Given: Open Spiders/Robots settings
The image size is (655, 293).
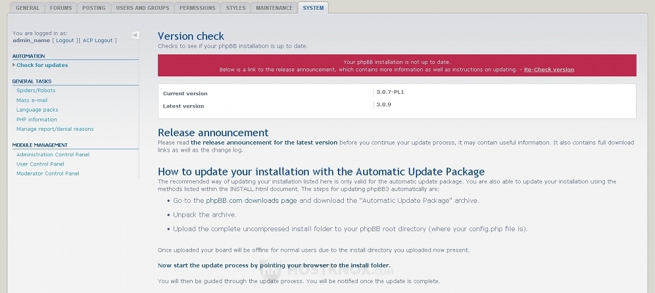Looking at the screenshot, I should pos(36,91).
